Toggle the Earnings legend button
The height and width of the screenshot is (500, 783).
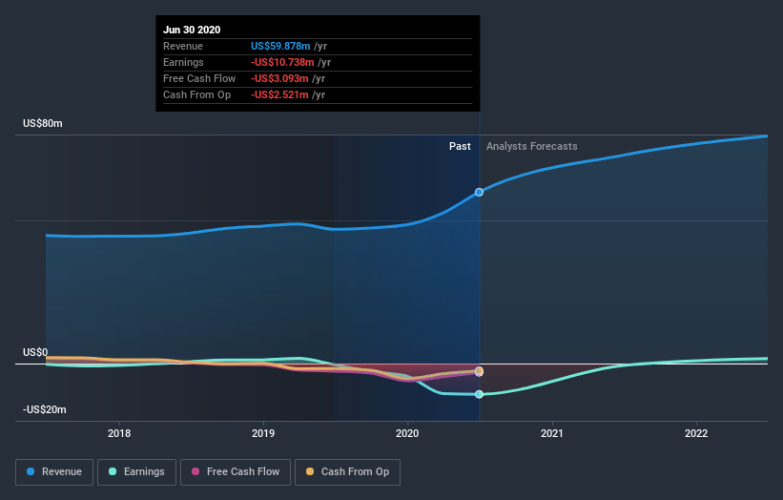[x=136, y=472]
